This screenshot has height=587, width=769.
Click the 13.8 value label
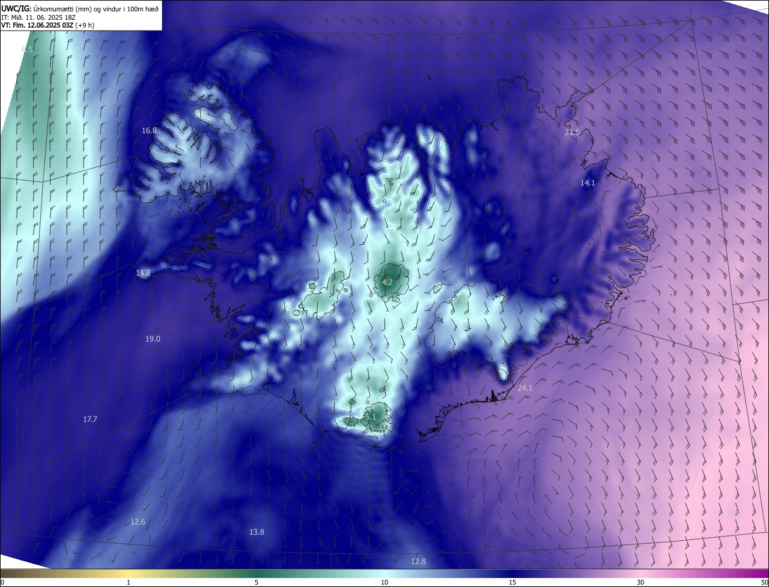pos(257,532)
